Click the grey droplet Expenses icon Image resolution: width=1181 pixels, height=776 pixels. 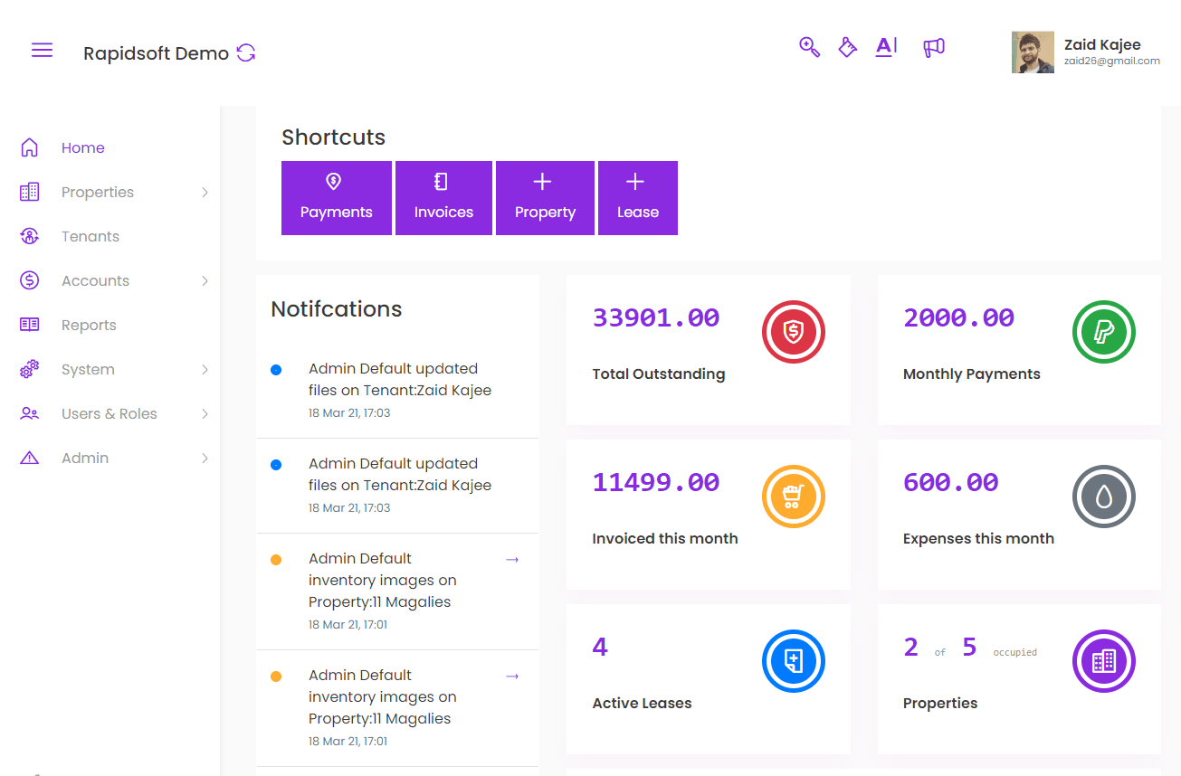1104,497
